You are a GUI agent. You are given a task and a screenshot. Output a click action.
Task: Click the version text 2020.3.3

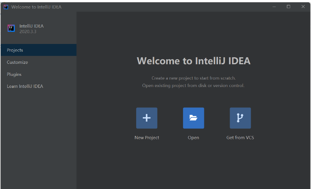tap(28, 31)
